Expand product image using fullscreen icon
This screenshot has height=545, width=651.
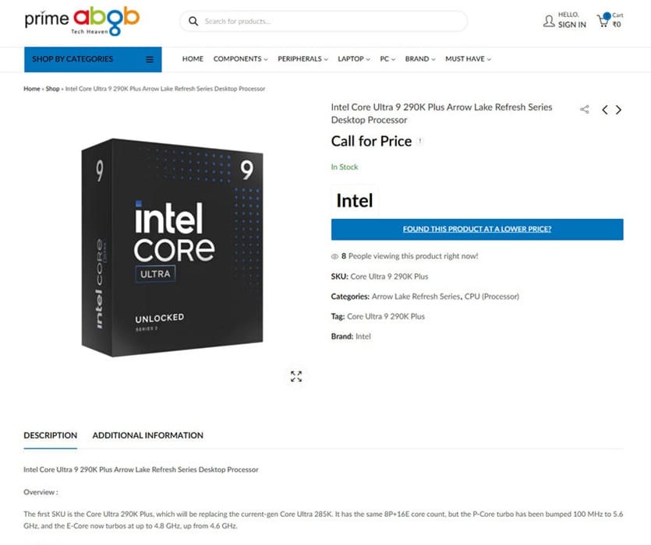click(296, 376)
